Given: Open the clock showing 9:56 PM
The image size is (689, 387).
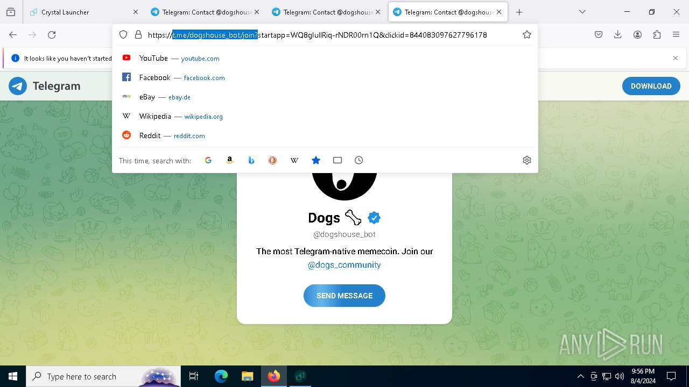Looking at the screenshot, I should (x=643, y=376).
